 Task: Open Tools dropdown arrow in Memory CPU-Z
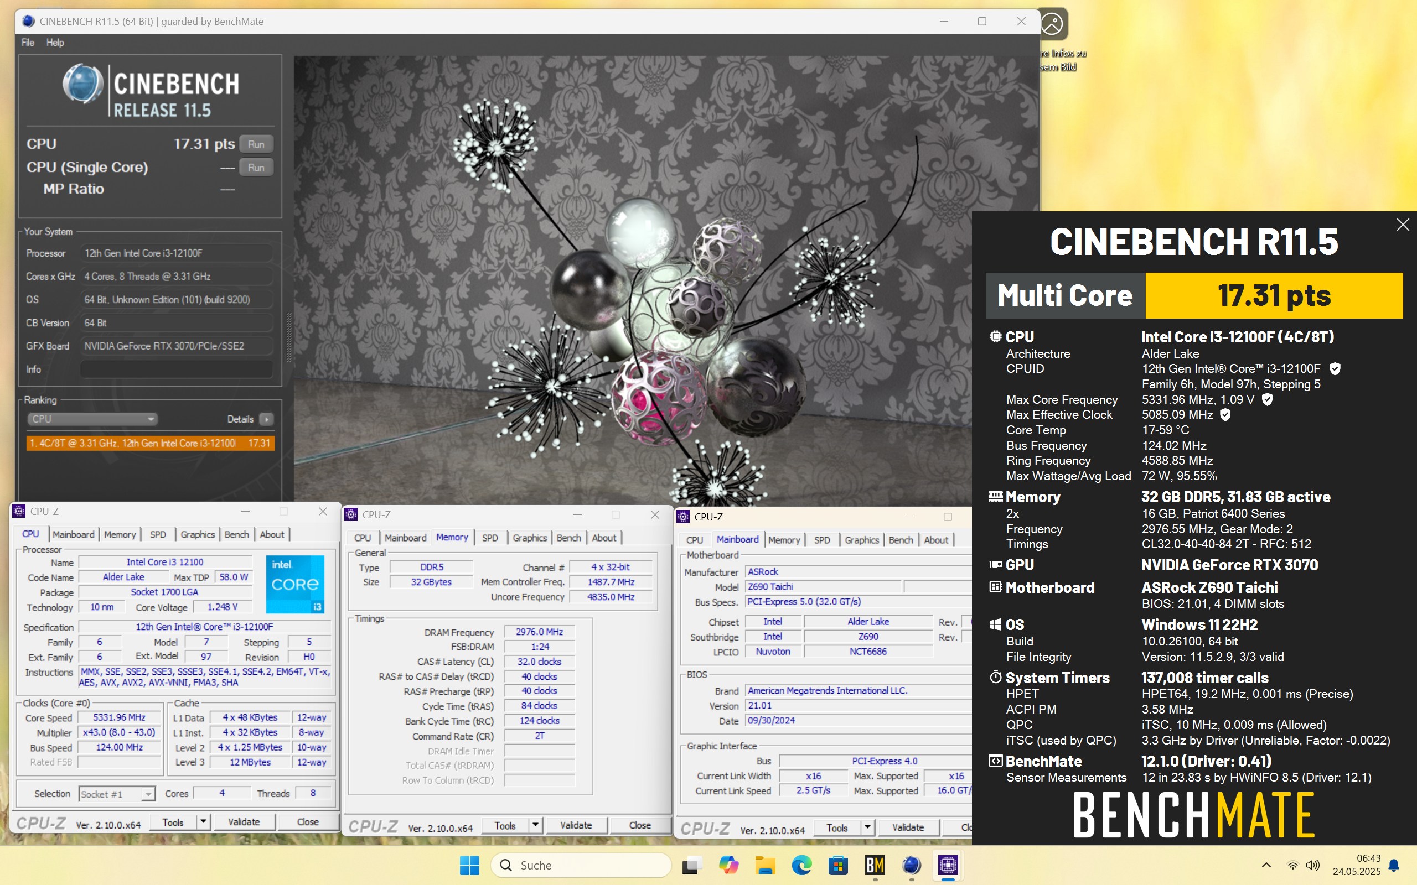(535, 825)
